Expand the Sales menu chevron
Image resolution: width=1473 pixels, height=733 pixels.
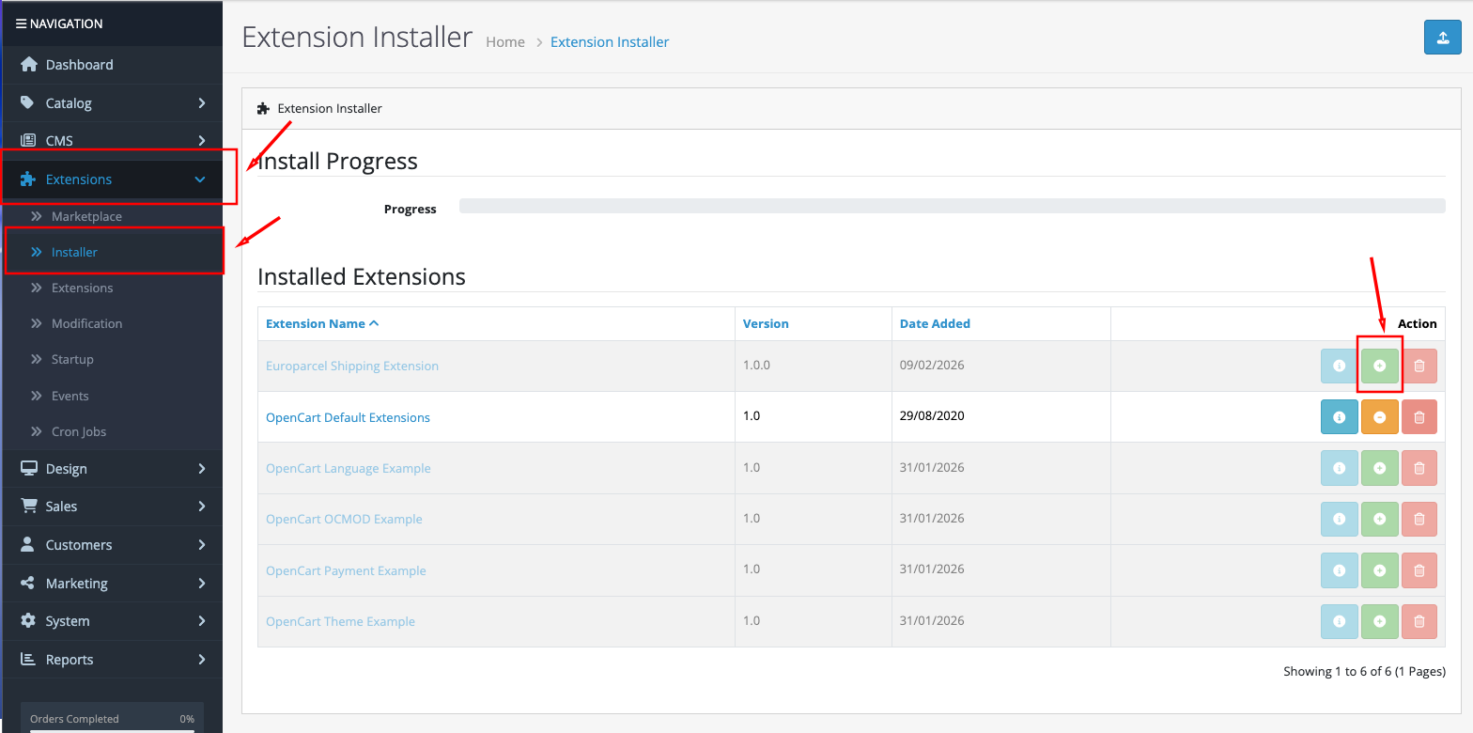click(x=201, y=506)
